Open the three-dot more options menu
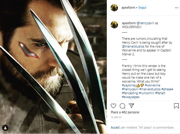The image size is (180, 134). tap(177, 8)
